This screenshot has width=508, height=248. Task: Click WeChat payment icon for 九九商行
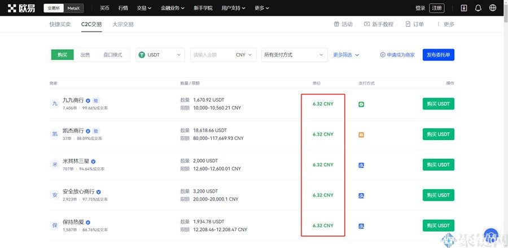pyautogui.click(x=361, y=104)
